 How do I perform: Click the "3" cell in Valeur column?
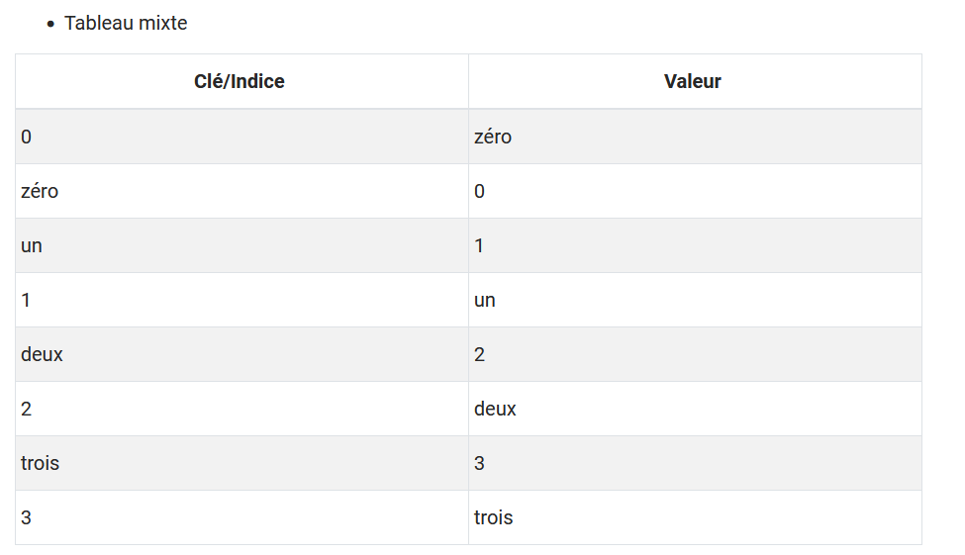click(480, 463)
